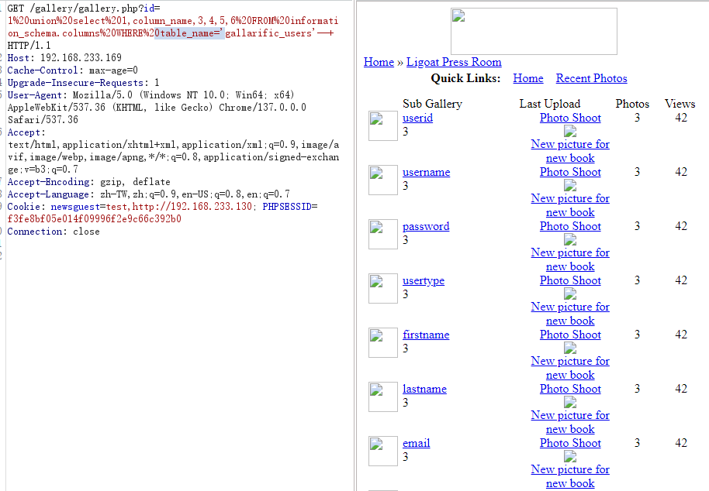Click small broken image in password row's Last Upload

tap(569, 239)
